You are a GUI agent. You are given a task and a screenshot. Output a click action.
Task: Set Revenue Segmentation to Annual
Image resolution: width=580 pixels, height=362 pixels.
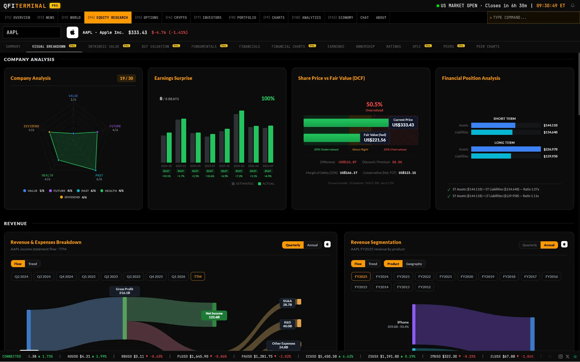point(549,245)
